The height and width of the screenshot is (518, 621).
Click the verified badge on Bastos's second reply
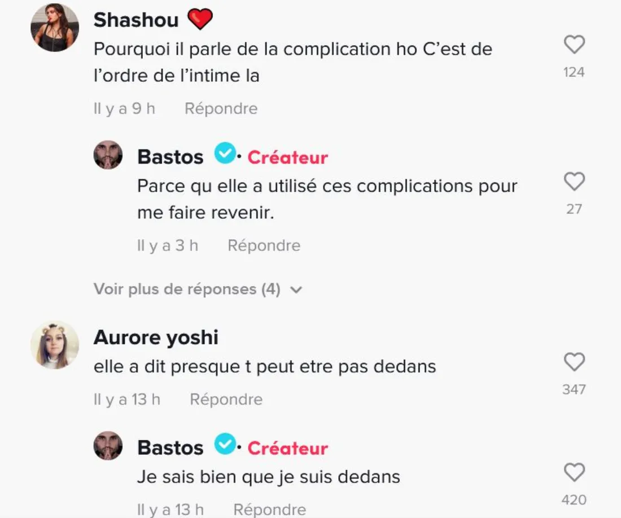click(225, 445)
